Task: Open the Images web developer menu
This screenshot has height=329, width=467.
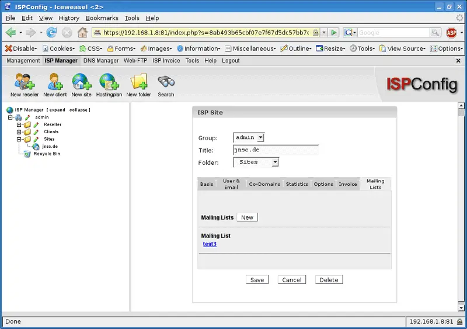Action: tap(156, 49)
